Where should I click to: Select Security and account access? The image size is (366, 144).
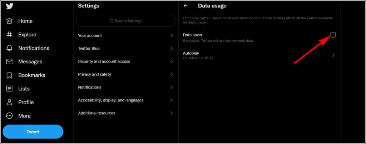(126, 61)
